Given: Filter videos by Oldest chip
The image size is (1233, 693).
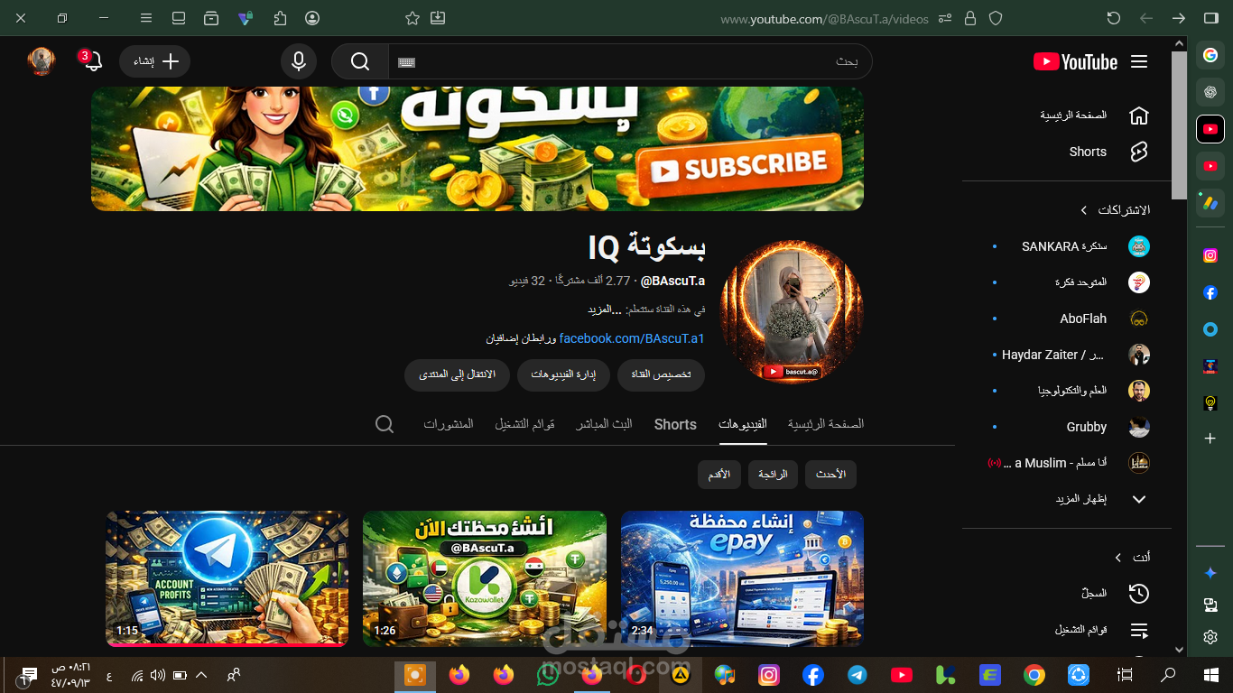Looking at the screenshot, I should click(719, 474).
